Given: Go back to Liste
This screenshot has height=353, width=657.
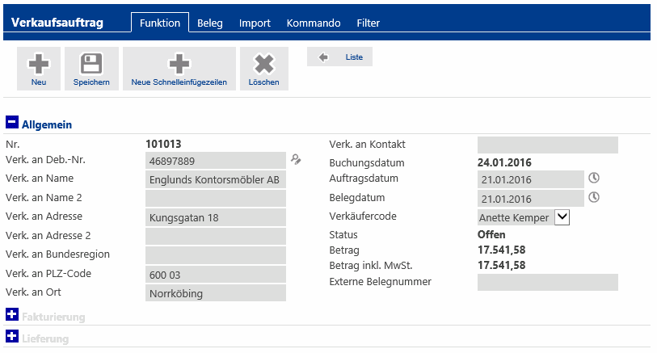Looking at the screenshot, I should (x=340, y=57).
